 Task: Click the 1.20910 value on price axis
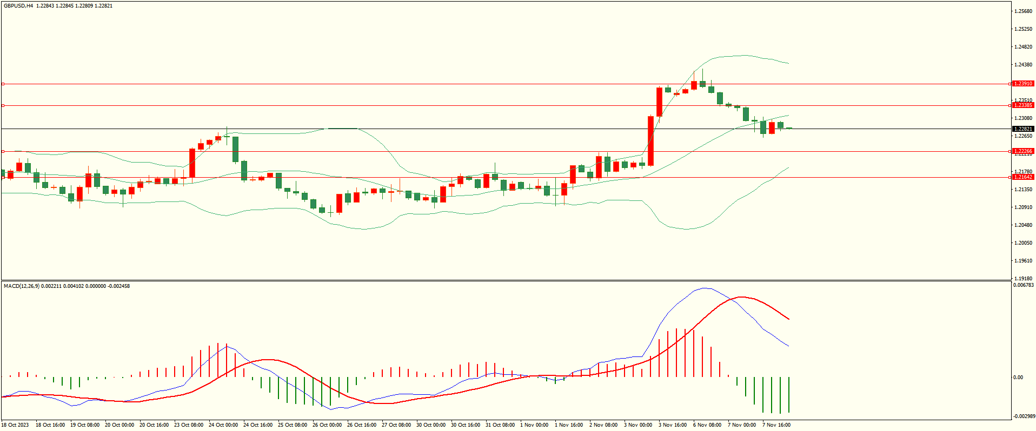point(1024,207)
